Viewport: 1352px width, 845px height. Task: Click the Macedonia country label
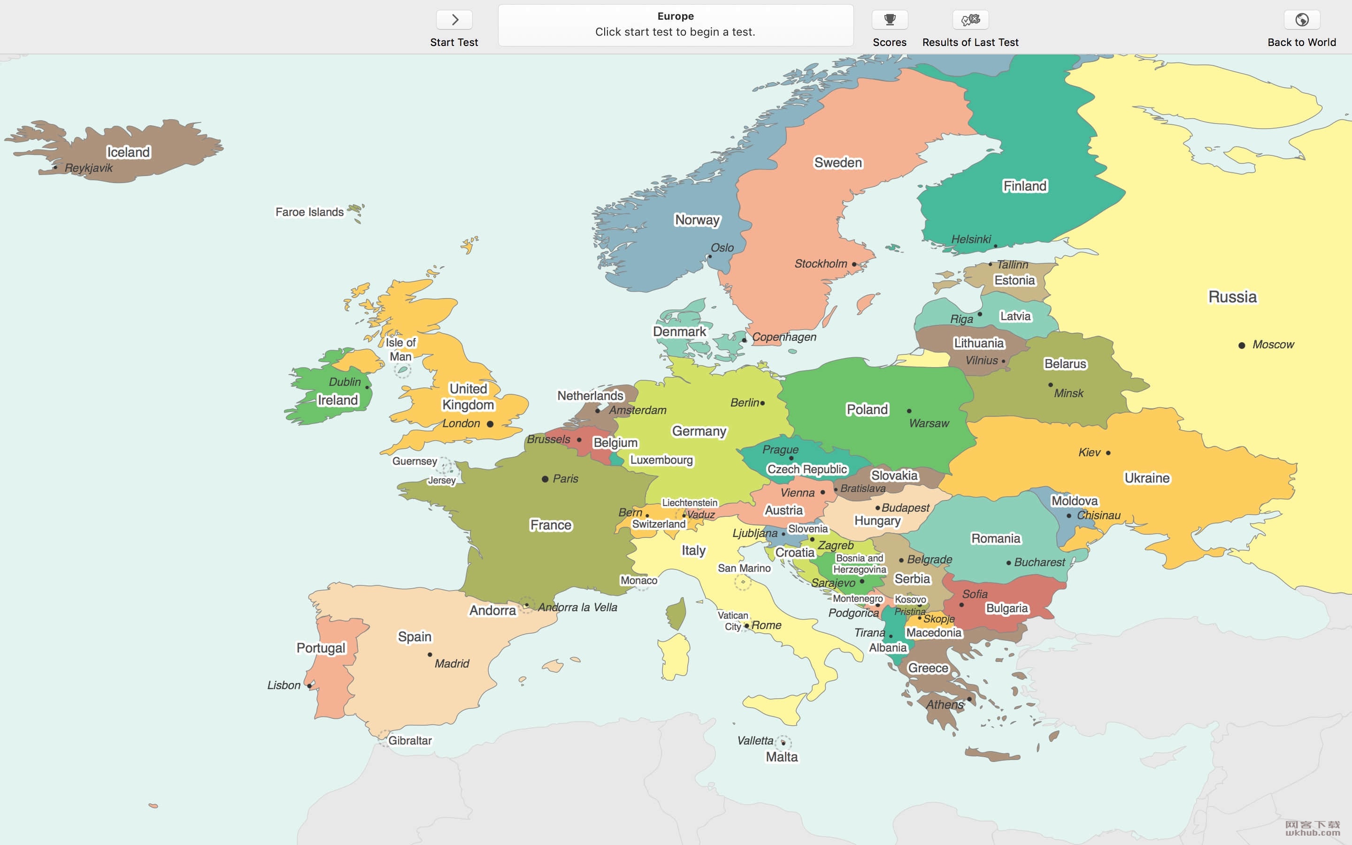tap(934, 633)
